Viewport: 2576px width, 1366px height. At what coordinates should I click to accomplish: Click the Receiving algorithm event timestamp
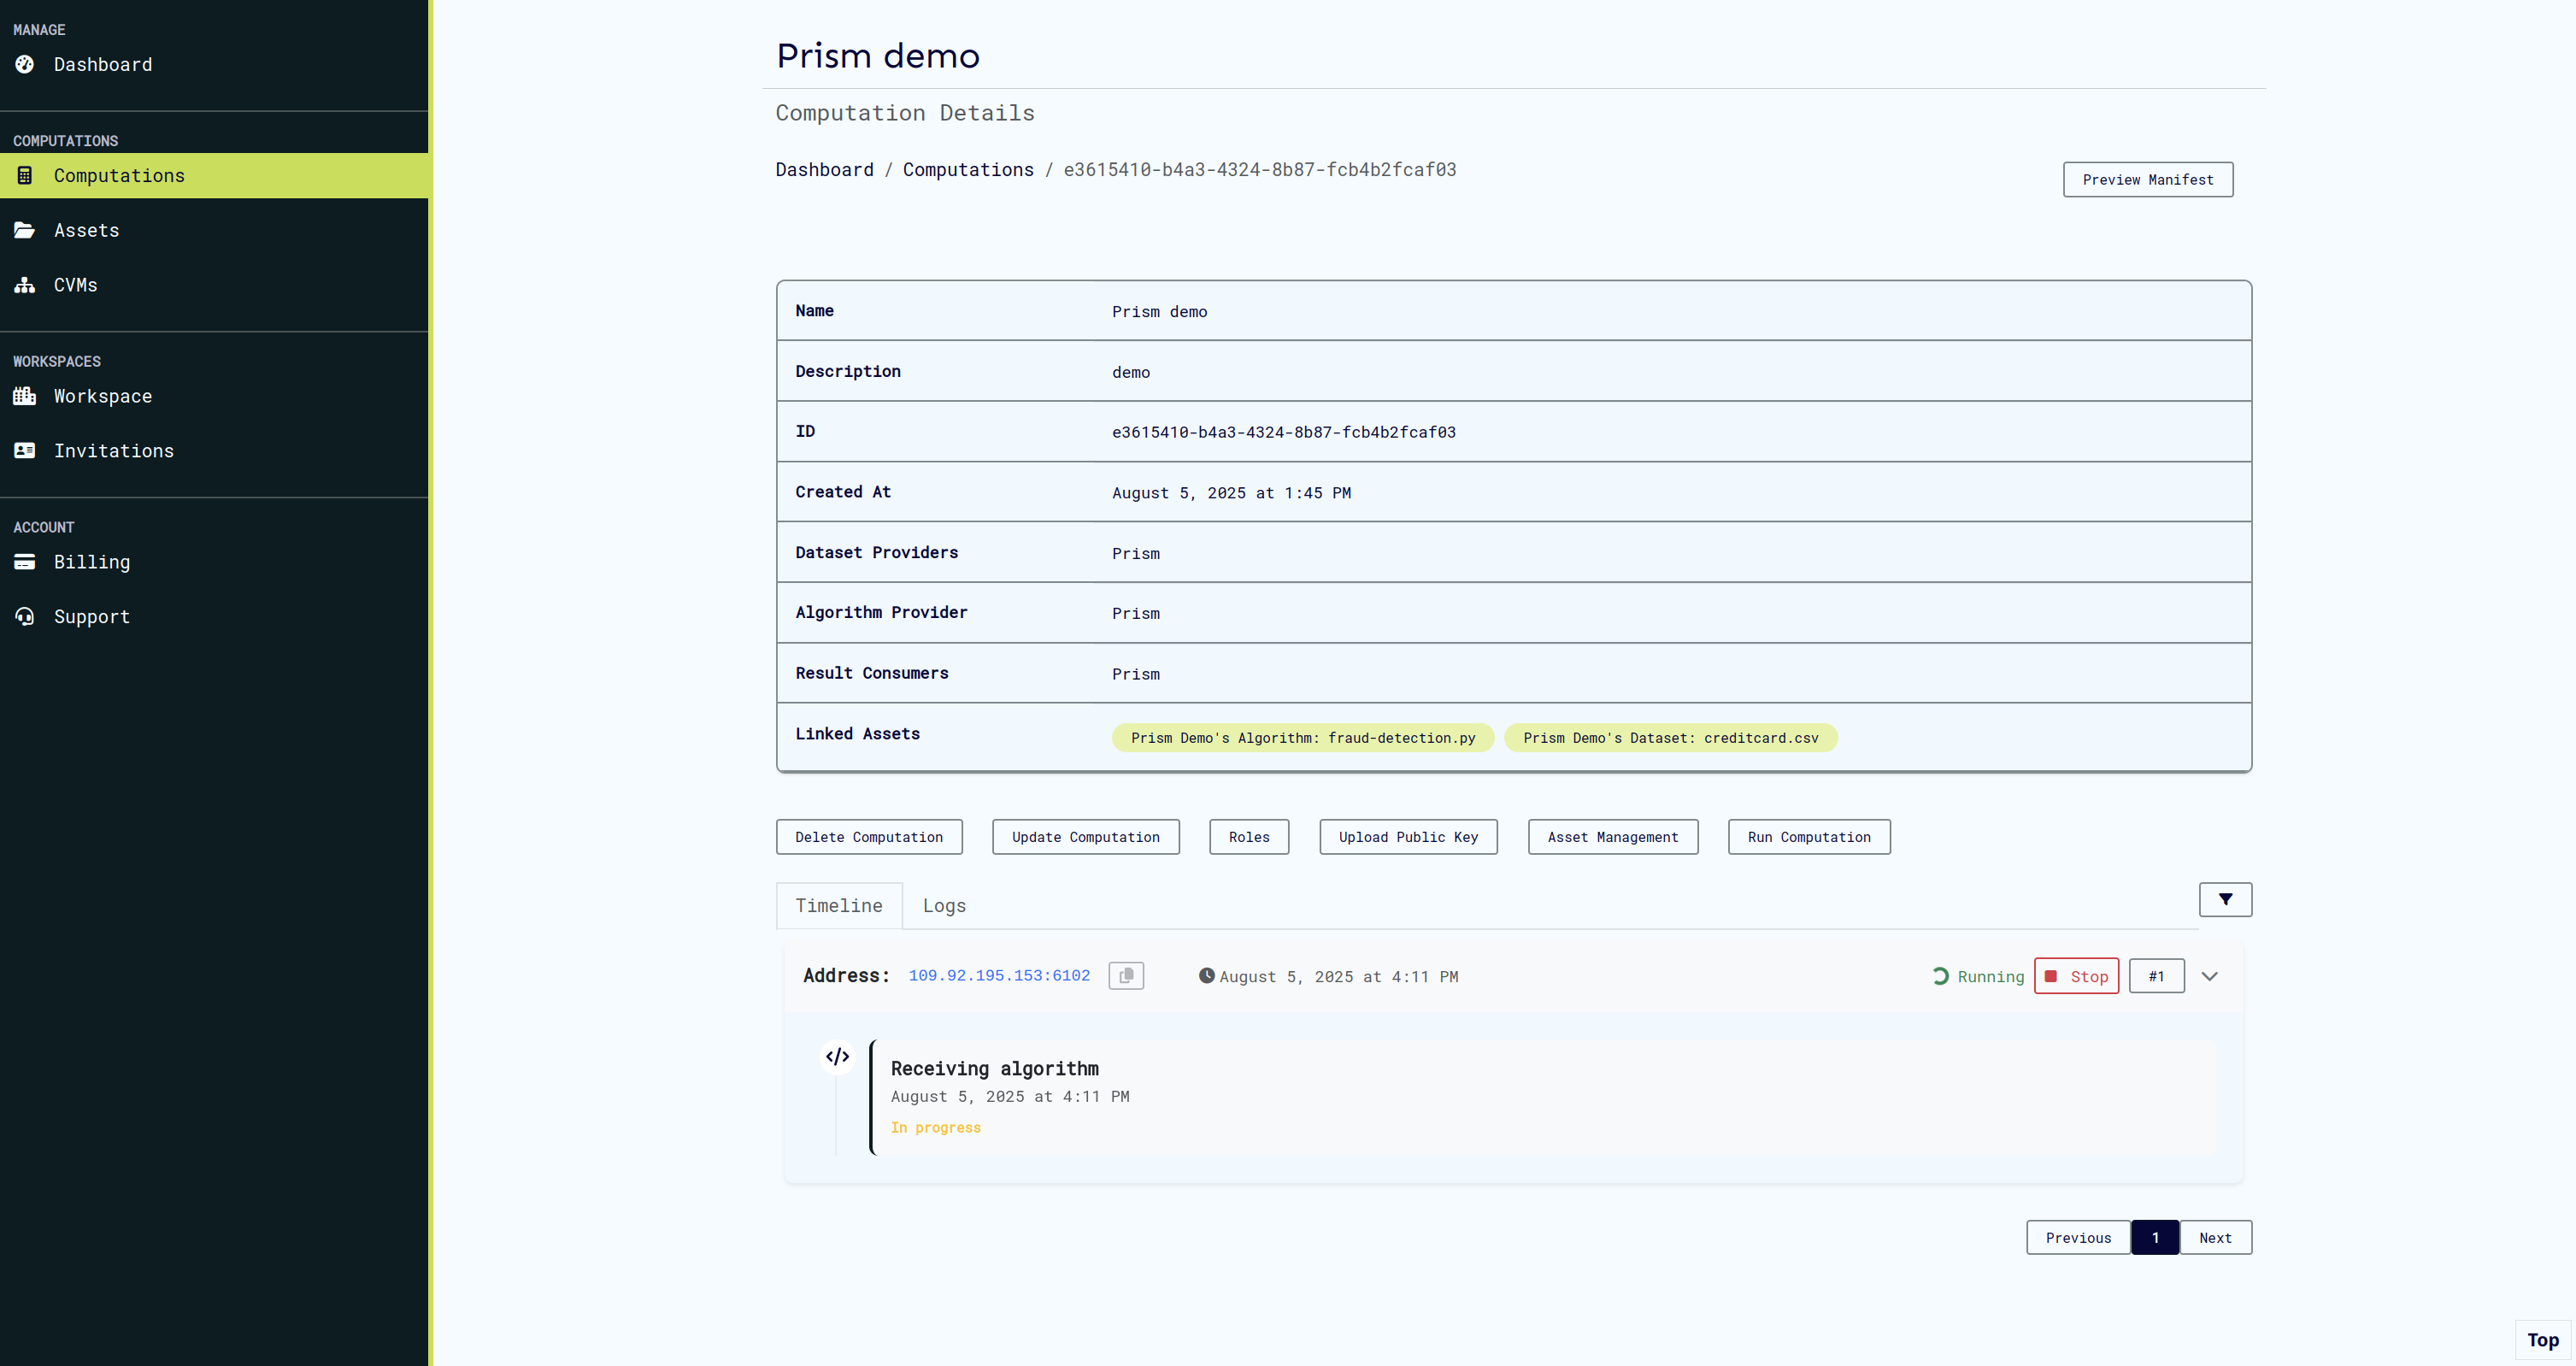pos(1010,1097)
